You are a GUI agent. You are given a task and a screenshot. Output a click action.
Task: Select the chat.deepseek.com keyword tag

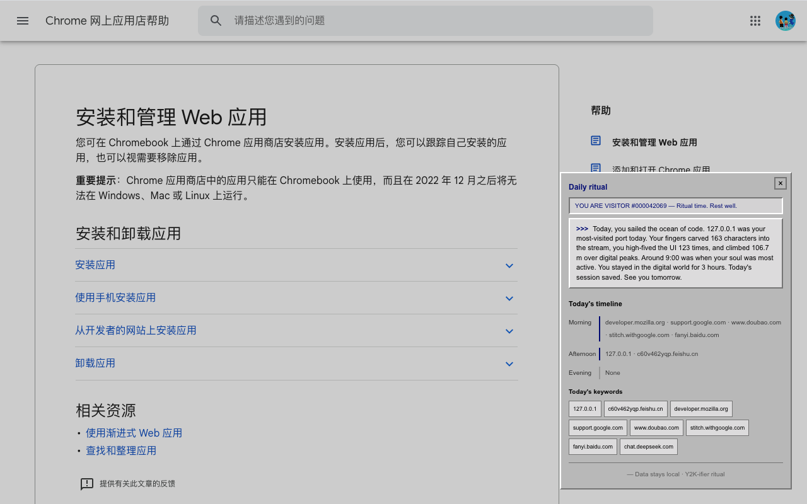tap(649, 447)
